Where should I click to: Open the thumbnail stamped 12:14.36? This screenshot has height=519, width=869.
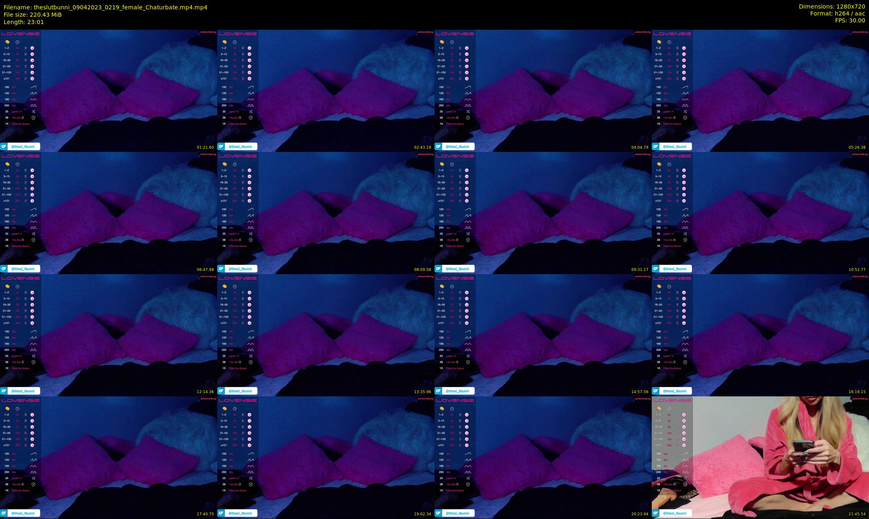108,335
